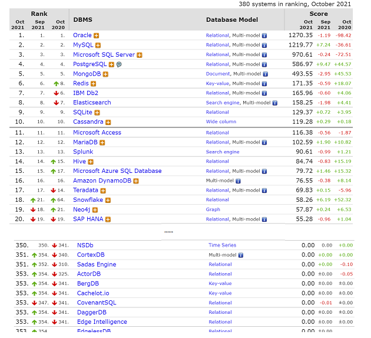
Task: Click the orange plus icon next to Oracle
Action: (x=96, y=36)
